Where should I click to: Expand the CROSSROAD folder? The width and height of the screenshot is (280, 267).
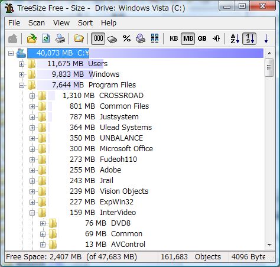click(x=32, y=96)
